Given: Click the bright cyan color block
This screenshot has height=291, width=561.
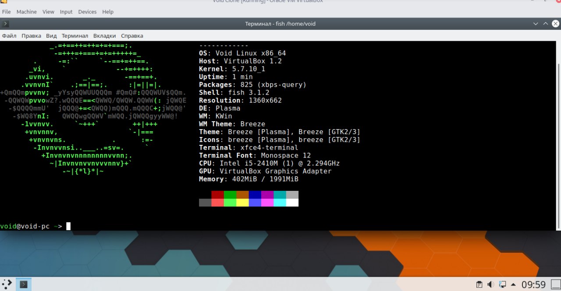Looking at the screenshot, I should pyautogui.click(x=280, y=203).
